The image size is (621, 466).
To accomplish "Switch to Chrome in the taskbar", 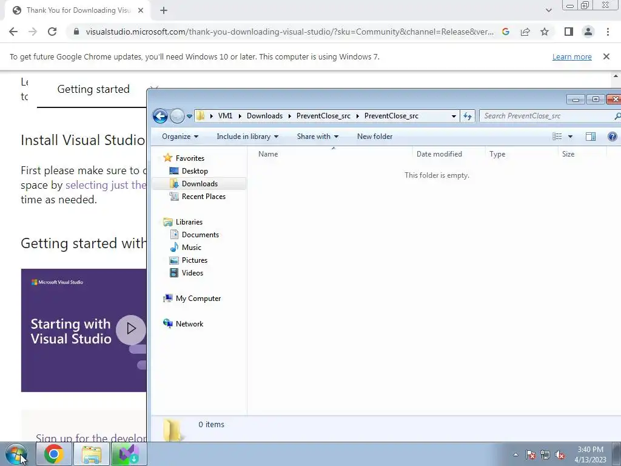I will click(x=54, y=454).
